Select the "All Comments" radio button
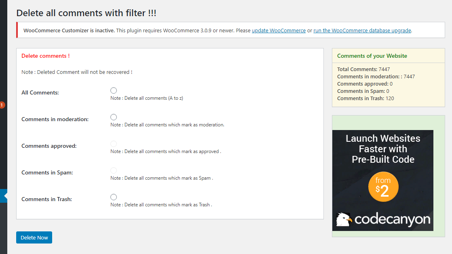The width and height of the screenshot is (452, 254). (114, 90)
